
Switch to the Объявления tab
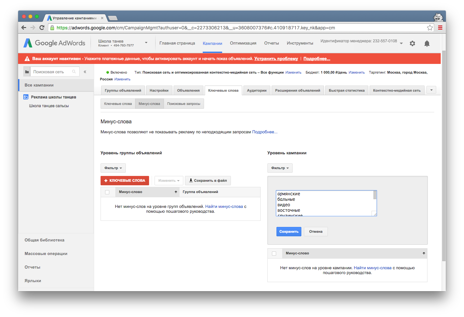pos(188,91)
